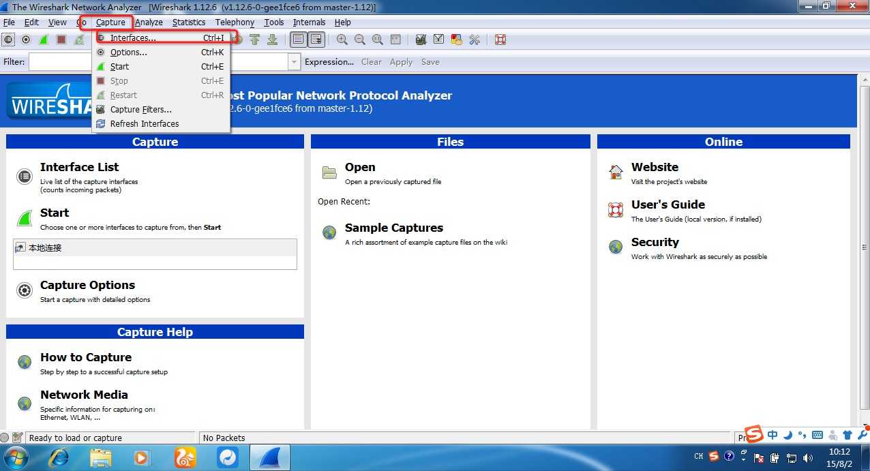Click the capture file comments status icon
Viewport: 870px width, 471px height.
(18, 438)
